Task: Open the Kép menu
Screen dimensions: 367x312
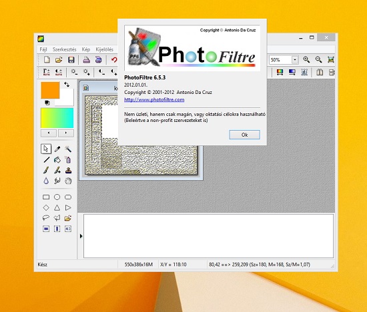Action: (86, 49)
